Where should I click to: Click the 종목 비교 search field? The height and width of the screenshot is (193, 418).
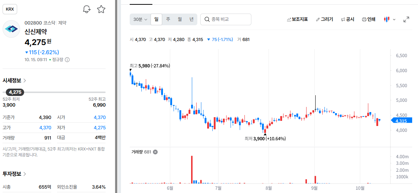coord(226,19)
